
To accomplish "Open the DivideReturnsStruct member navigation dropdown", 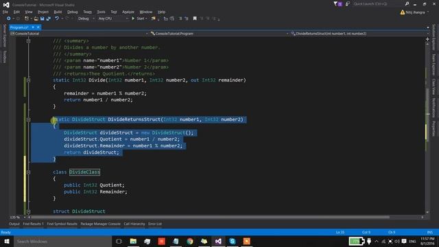I will [359, 34].
